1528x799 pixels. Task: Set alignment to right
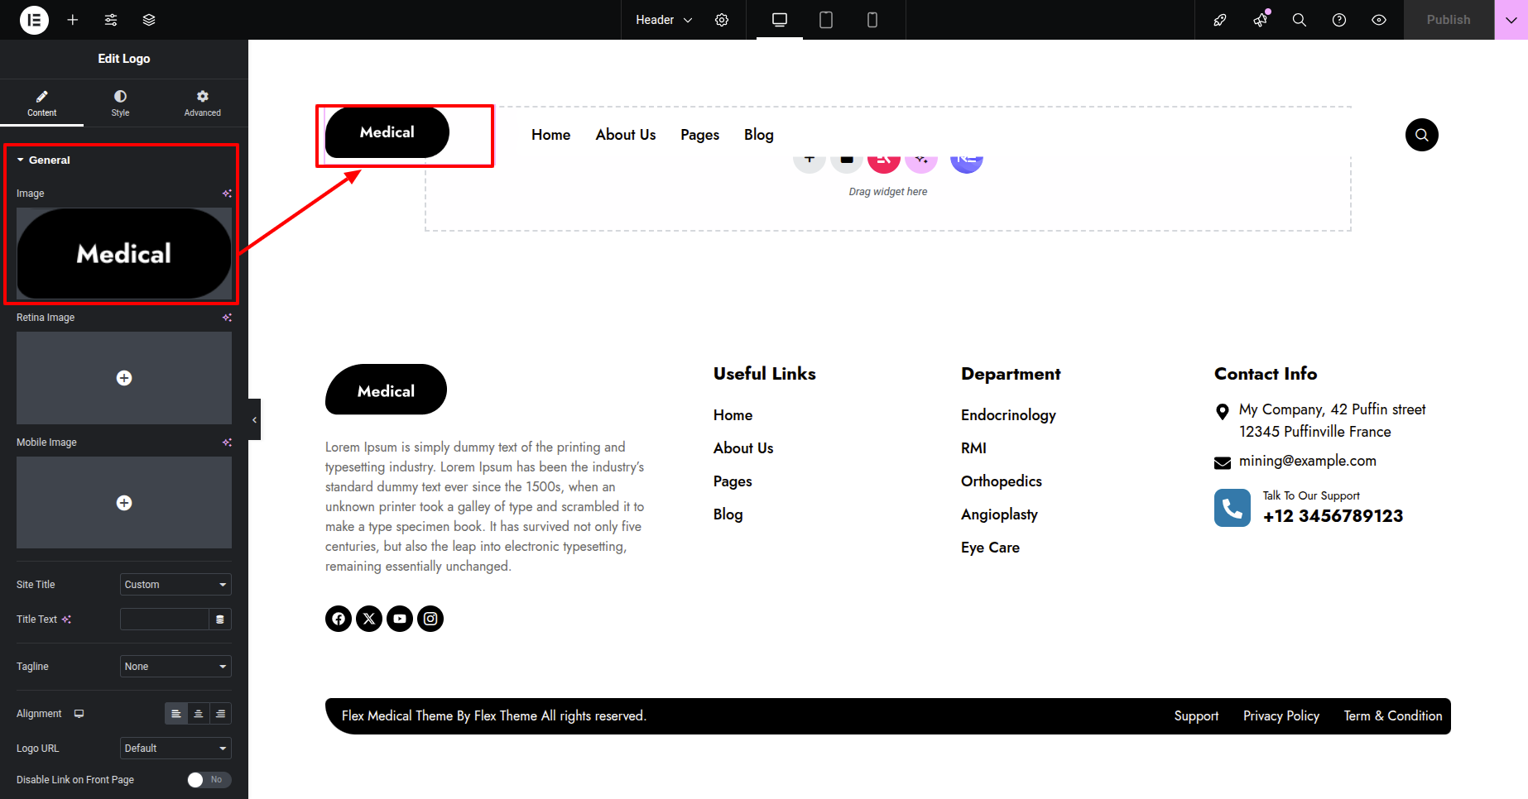(220, 714)
